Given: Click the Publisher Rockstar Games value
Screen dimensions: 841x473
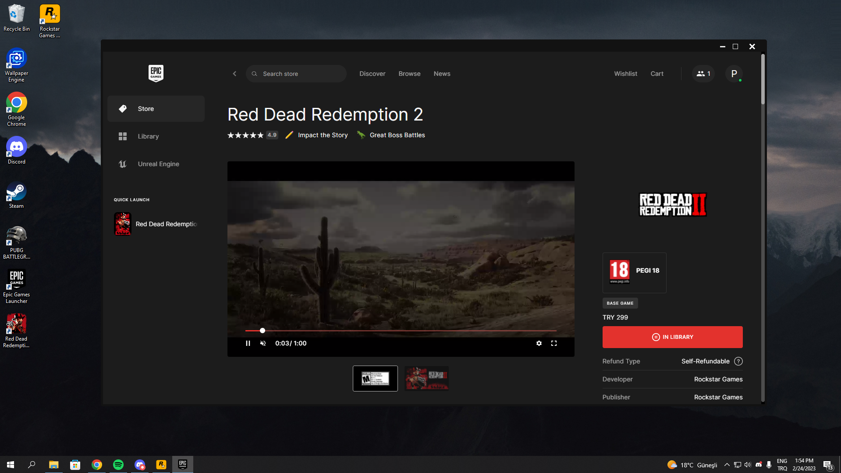Looking at the screenshot, I should click(718, 397).
